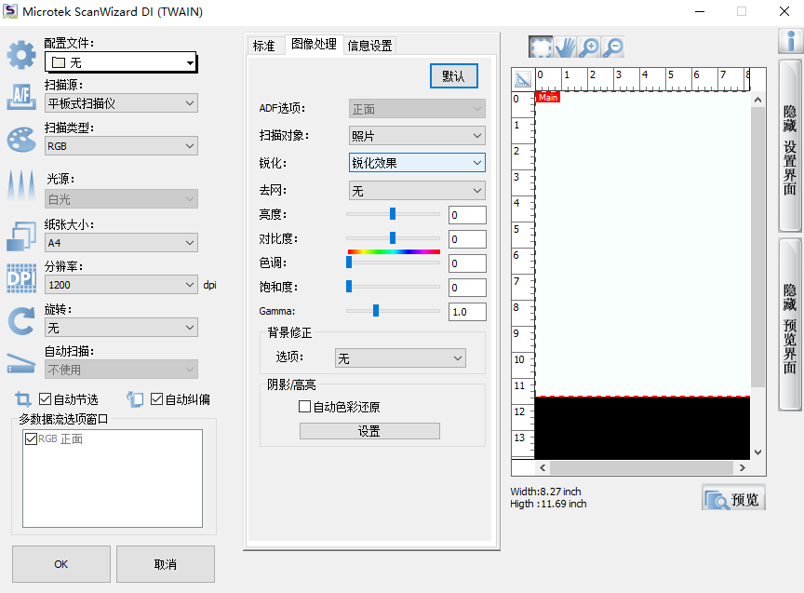The height and width of the screenshot is (593, 804).
Task: Open the 锐化 sharpening dropdown
Action: [x=479, y=162]
